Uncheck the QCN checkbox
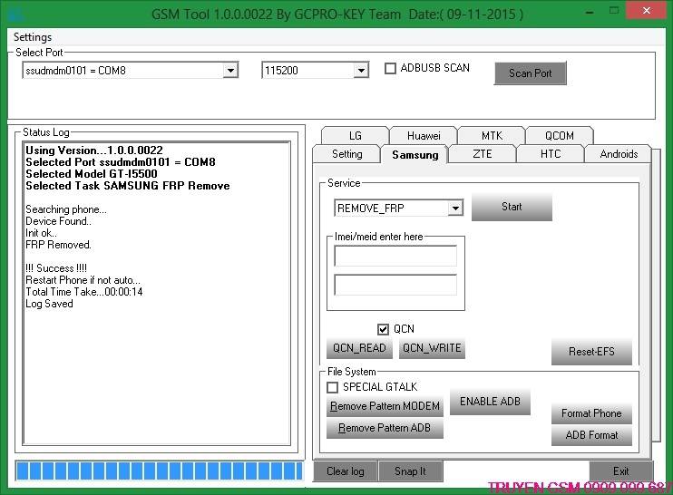673x495 pixels. tap(383, 329)
